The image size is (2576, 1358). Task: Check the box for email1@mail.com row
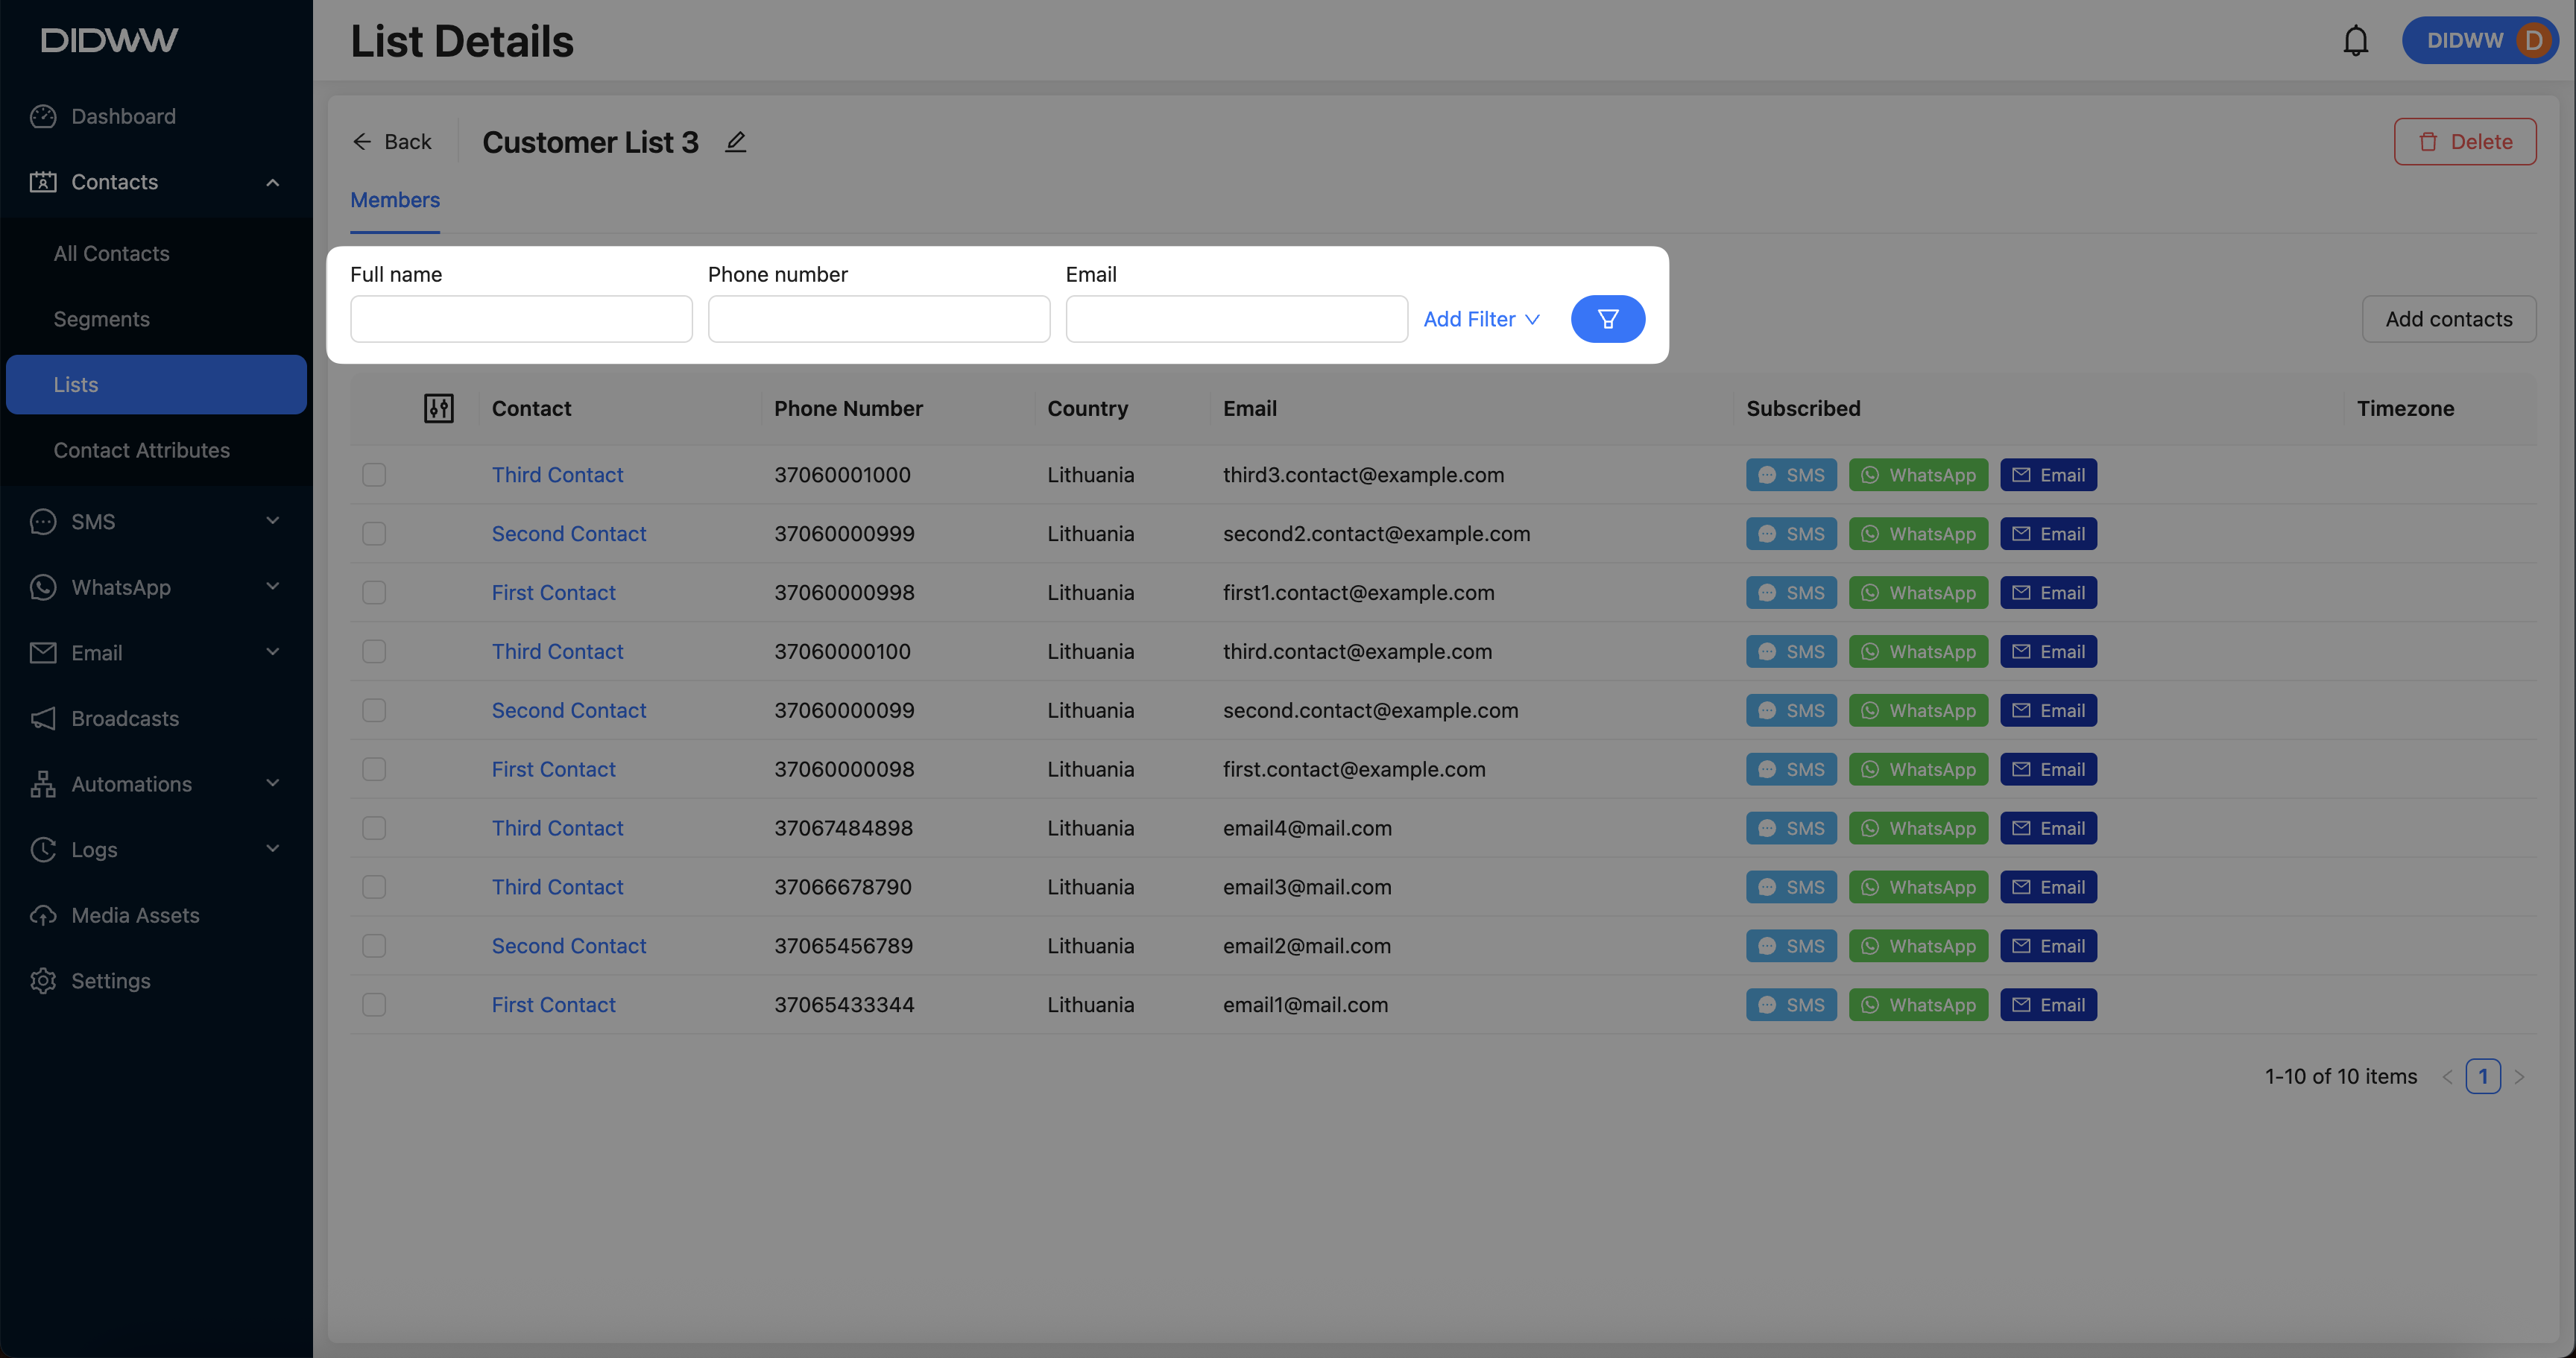[x=374, y=1005]
